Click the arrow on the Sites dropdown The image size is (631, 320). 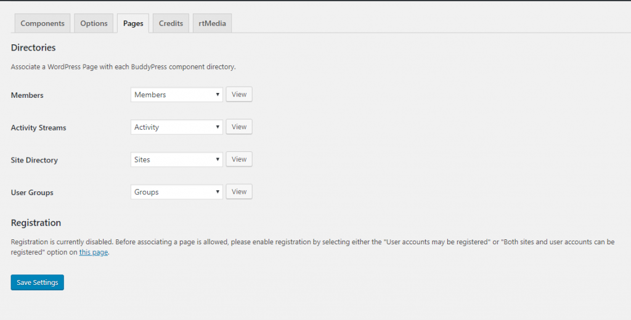(218, 159)
